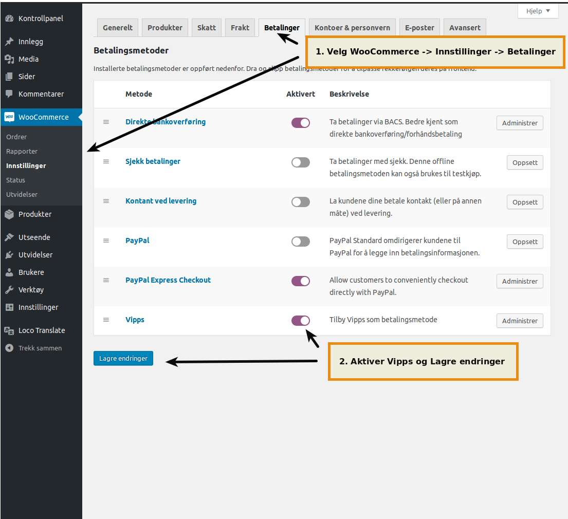The width and height of the screenshot is (568, 519).
Task: Click Lagre endringer button
Action: coord(123,358)
